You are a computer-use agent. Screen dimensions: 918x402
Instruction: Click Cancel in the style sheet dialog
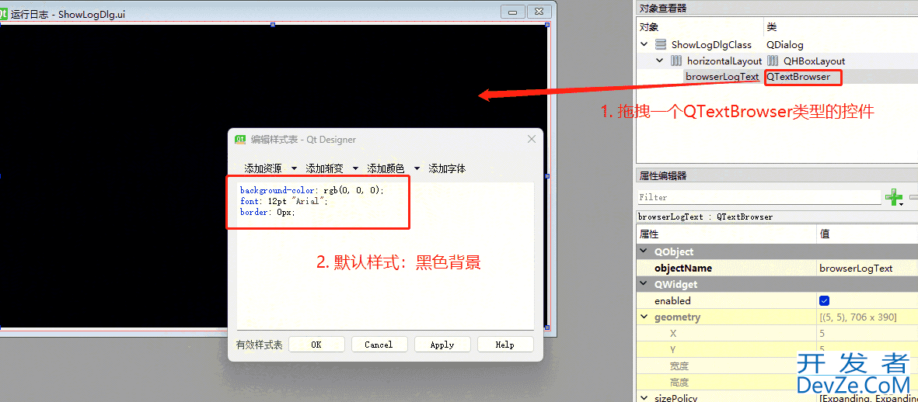point(379,345)
